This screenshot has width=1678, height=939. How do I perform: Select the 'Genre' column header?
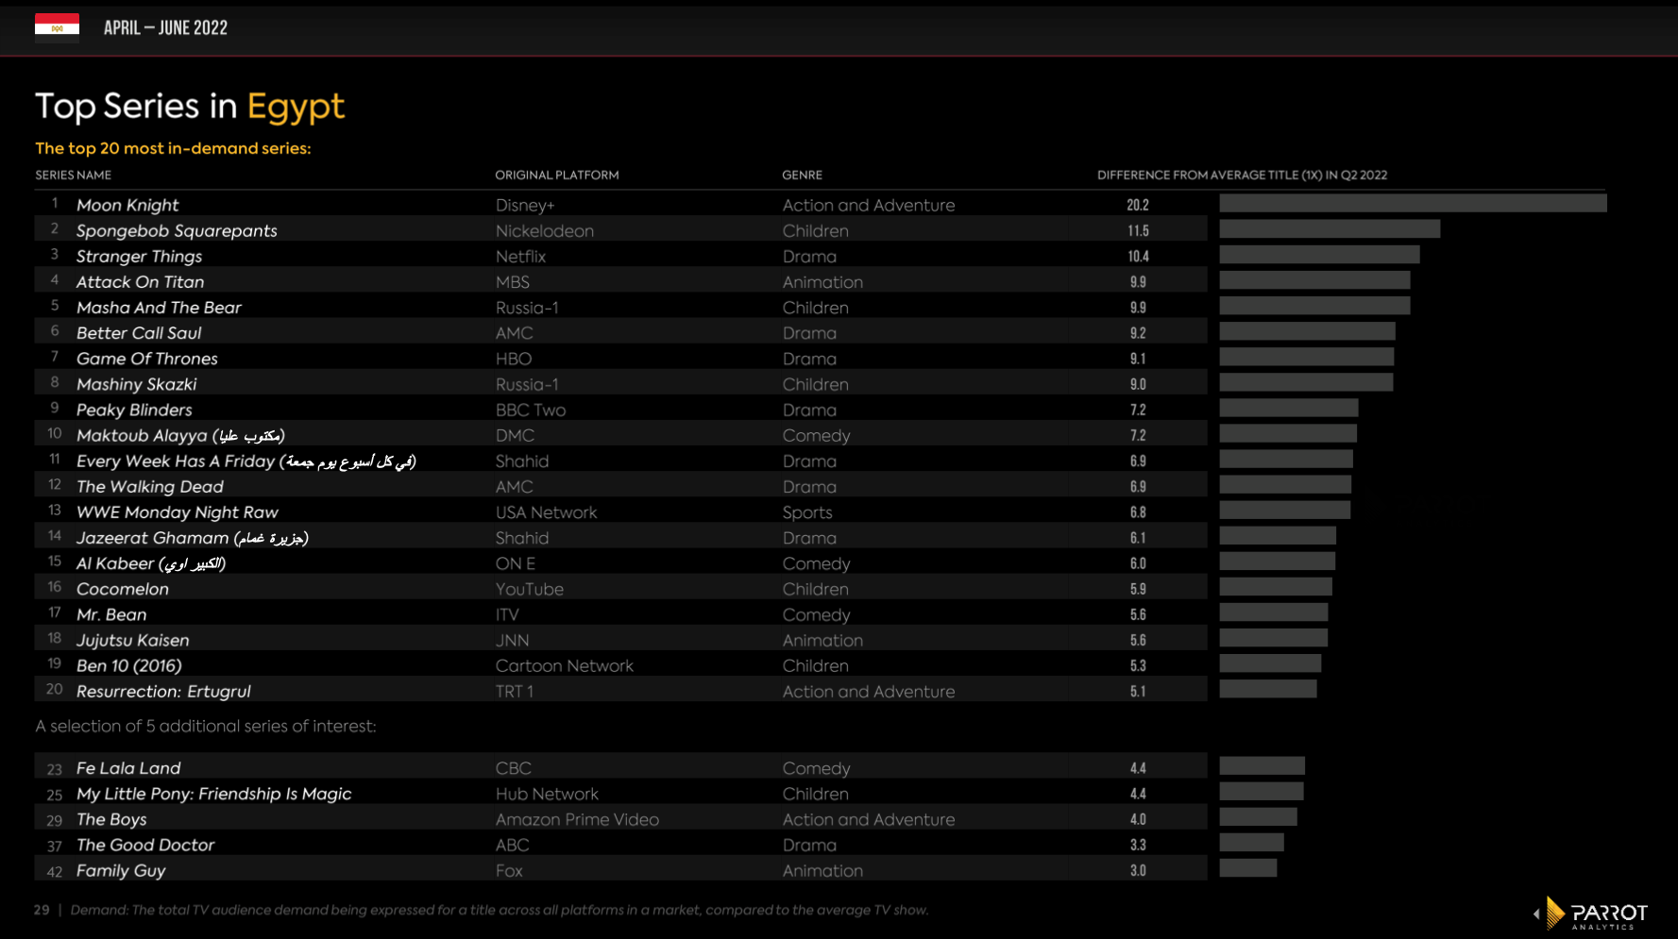tap(802, 175)
